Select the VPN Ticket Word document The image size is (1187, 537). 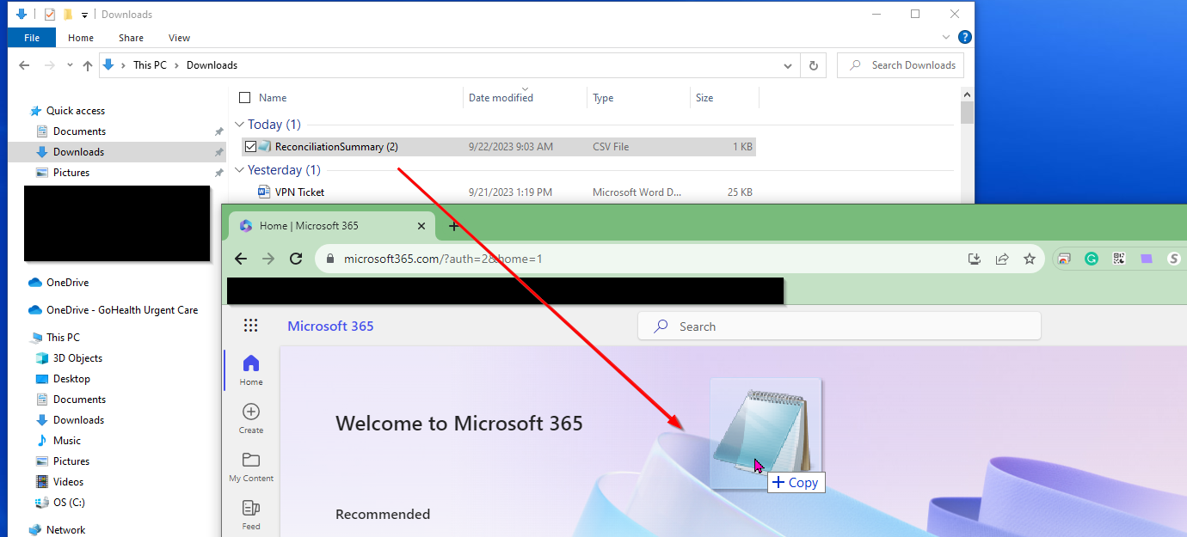click(x=299, y=192)
